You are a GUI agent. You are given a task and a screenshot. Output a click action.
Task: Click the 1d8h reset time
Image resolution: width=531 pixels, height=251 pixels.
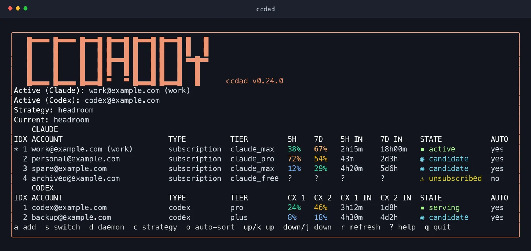coord(389,208)
